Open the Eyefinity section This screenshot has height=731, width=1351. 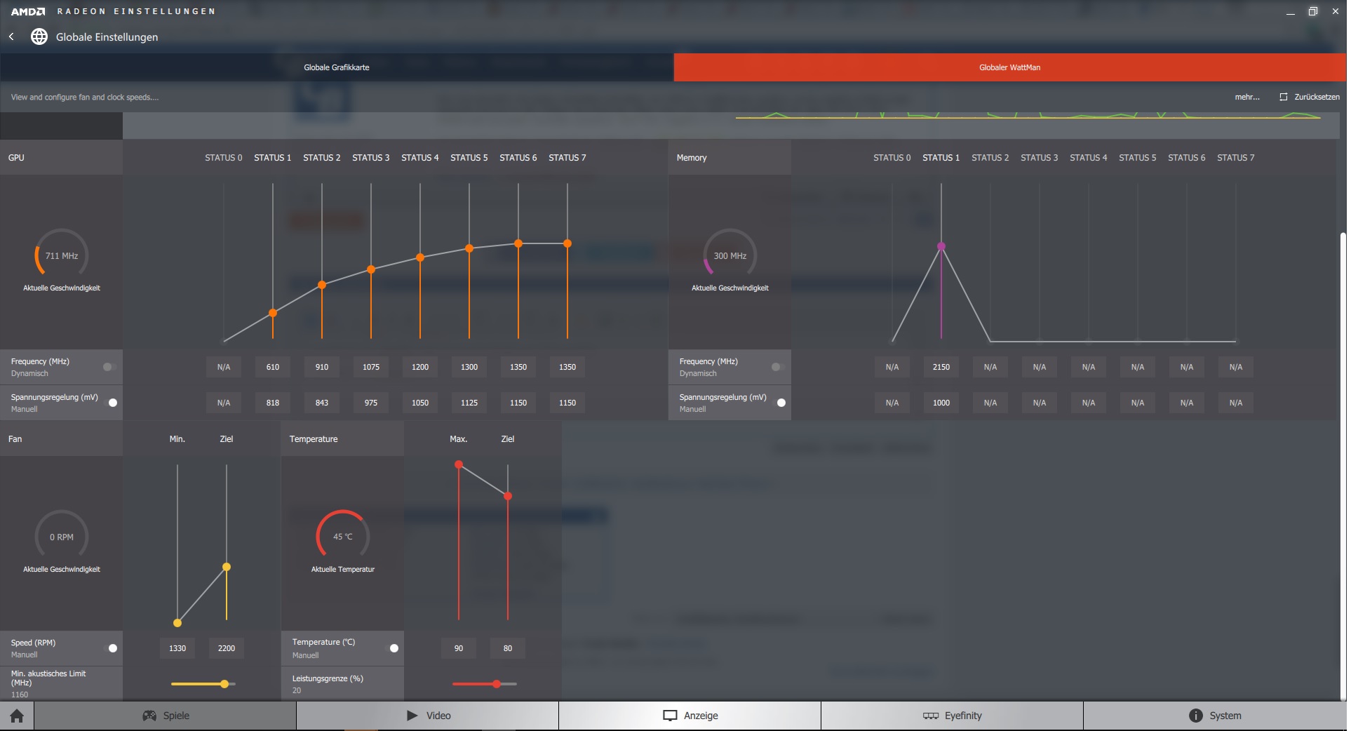tap(953, 716)
